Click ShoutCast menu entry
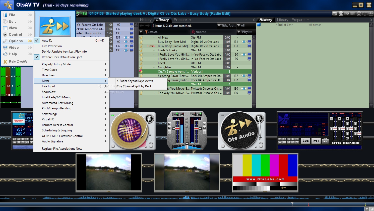 pos(71,92)
